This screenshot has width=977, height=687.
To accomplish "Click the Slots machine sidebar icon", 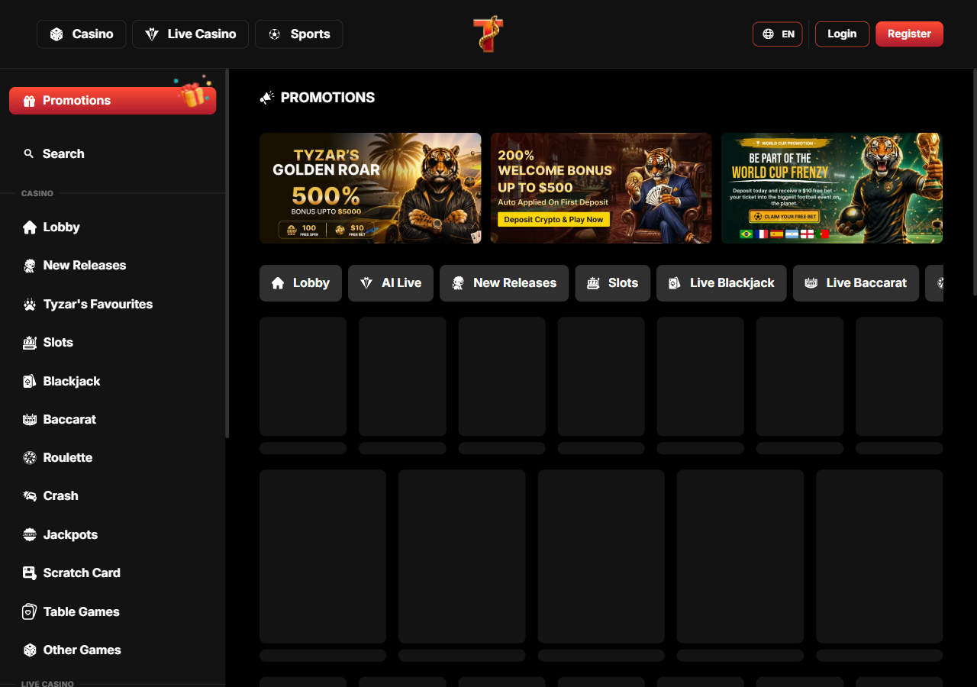I will coord(30,343).
